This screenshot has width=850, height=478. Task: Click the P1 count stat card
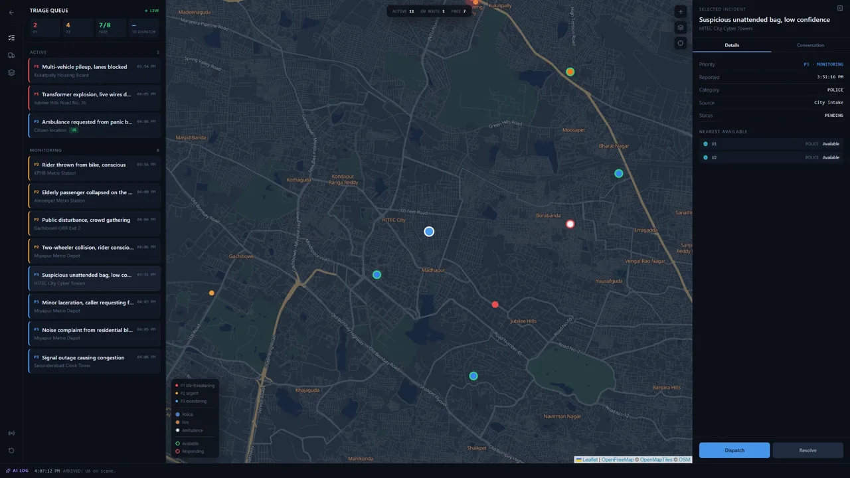(x=45, y=28)
